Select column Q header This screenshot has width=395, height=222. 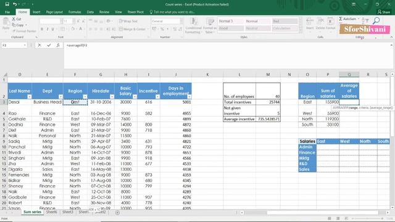(x=349, y=75)
